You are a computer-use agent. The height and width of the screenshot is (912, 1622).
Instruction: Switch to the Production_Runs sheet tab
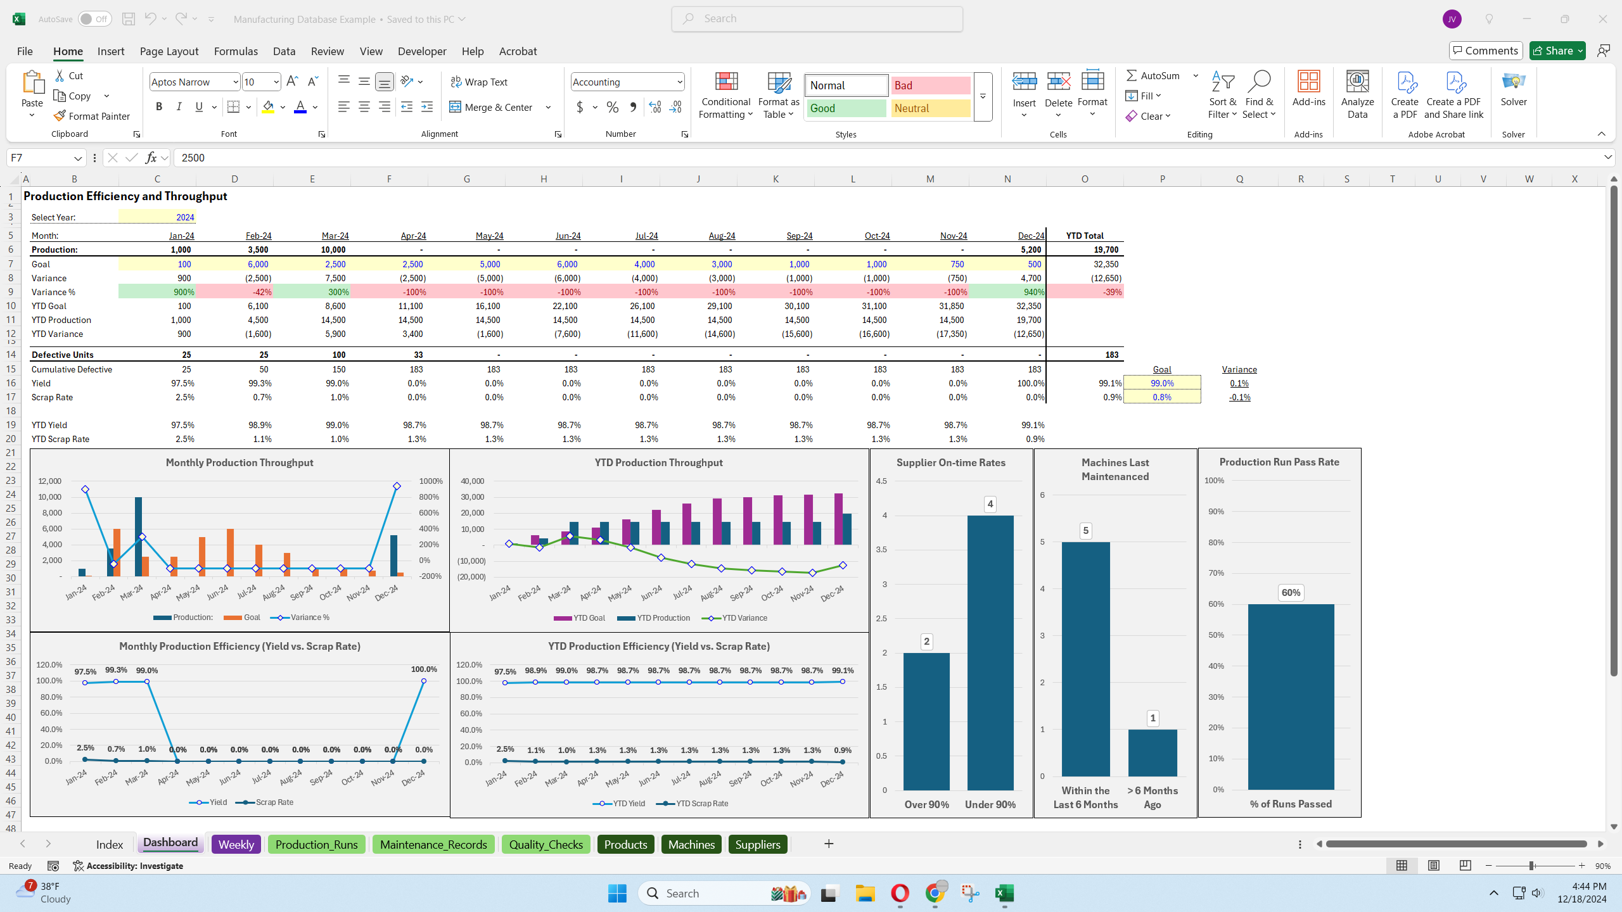316,844
